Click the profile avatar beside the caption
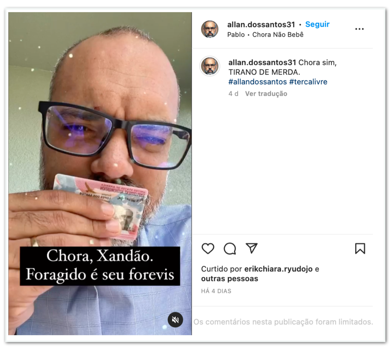The image size is (391, 350). (x=210, y=66)
